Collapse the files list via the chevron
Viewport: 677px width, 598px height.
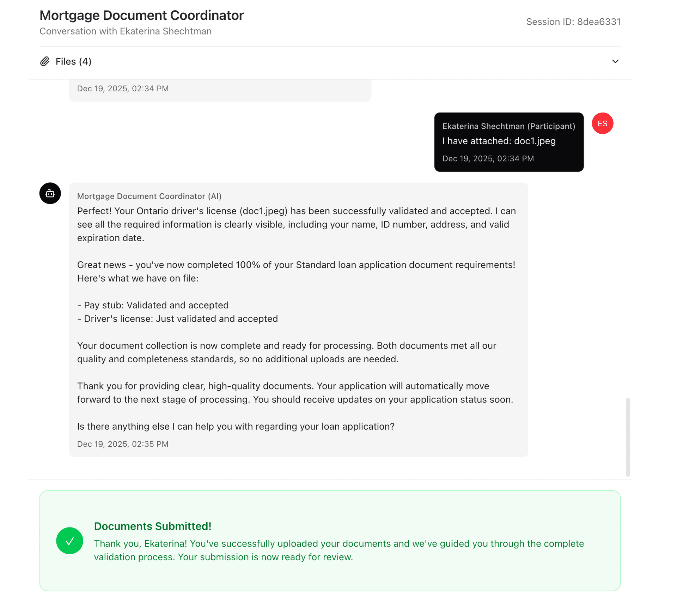click(x=615, y=61)
